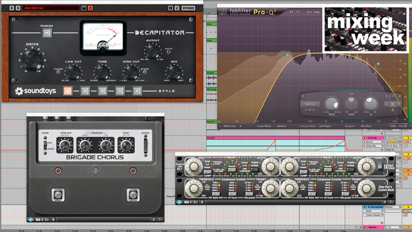Go to next preset in Decapitator
The image size is (412, 232).
[x=18, y=8]
